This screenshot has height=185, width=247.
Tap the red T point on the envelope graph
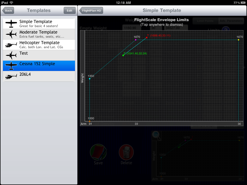tap(147, 38)
